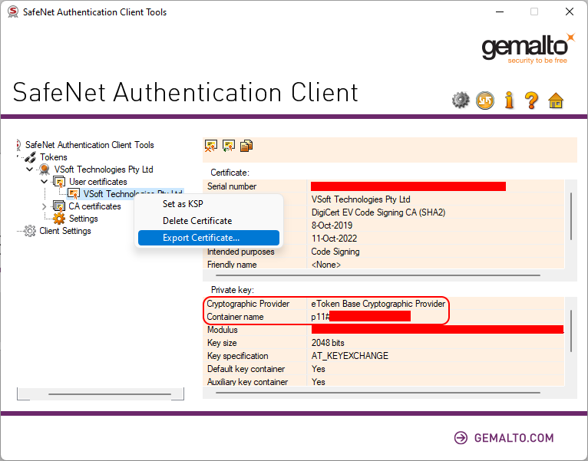The image size is (588, 461).
Task: Click arrow icon beside GEMALTO.COM
Action: [x=461, y=438]
